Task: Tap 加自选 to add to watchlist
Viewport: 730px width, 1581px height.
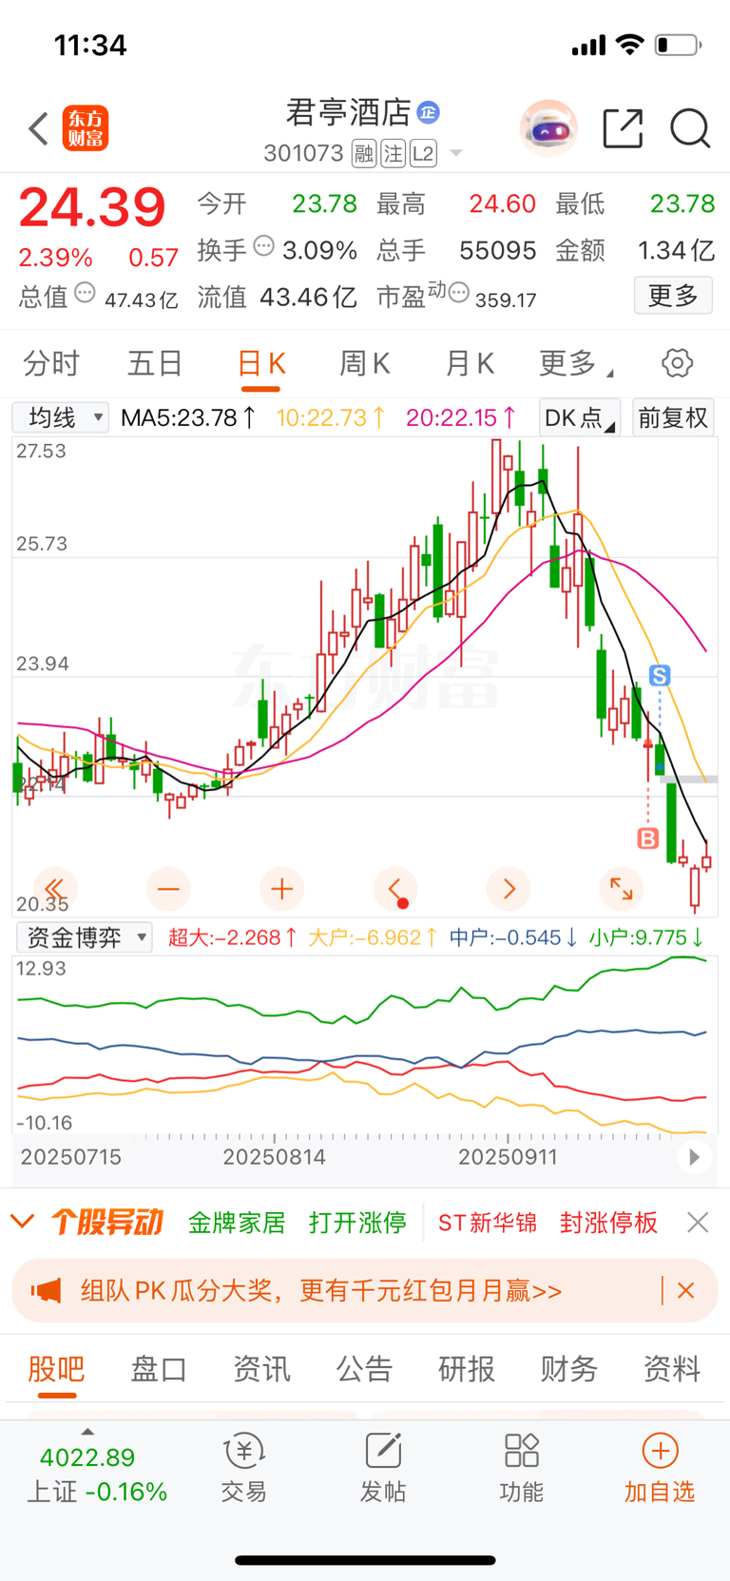Action: (x=660, y=1469)
